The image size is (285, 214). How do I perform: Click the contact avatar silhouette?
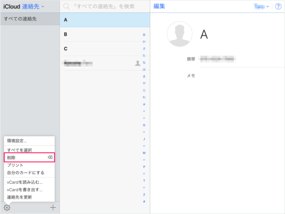point(179,34)
